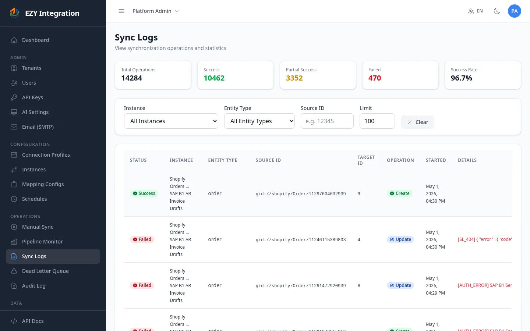This screenshot has width=530, height=331.
Task: Open the Email (SMTP) envelope icon
Action: (x=14, y=127)
